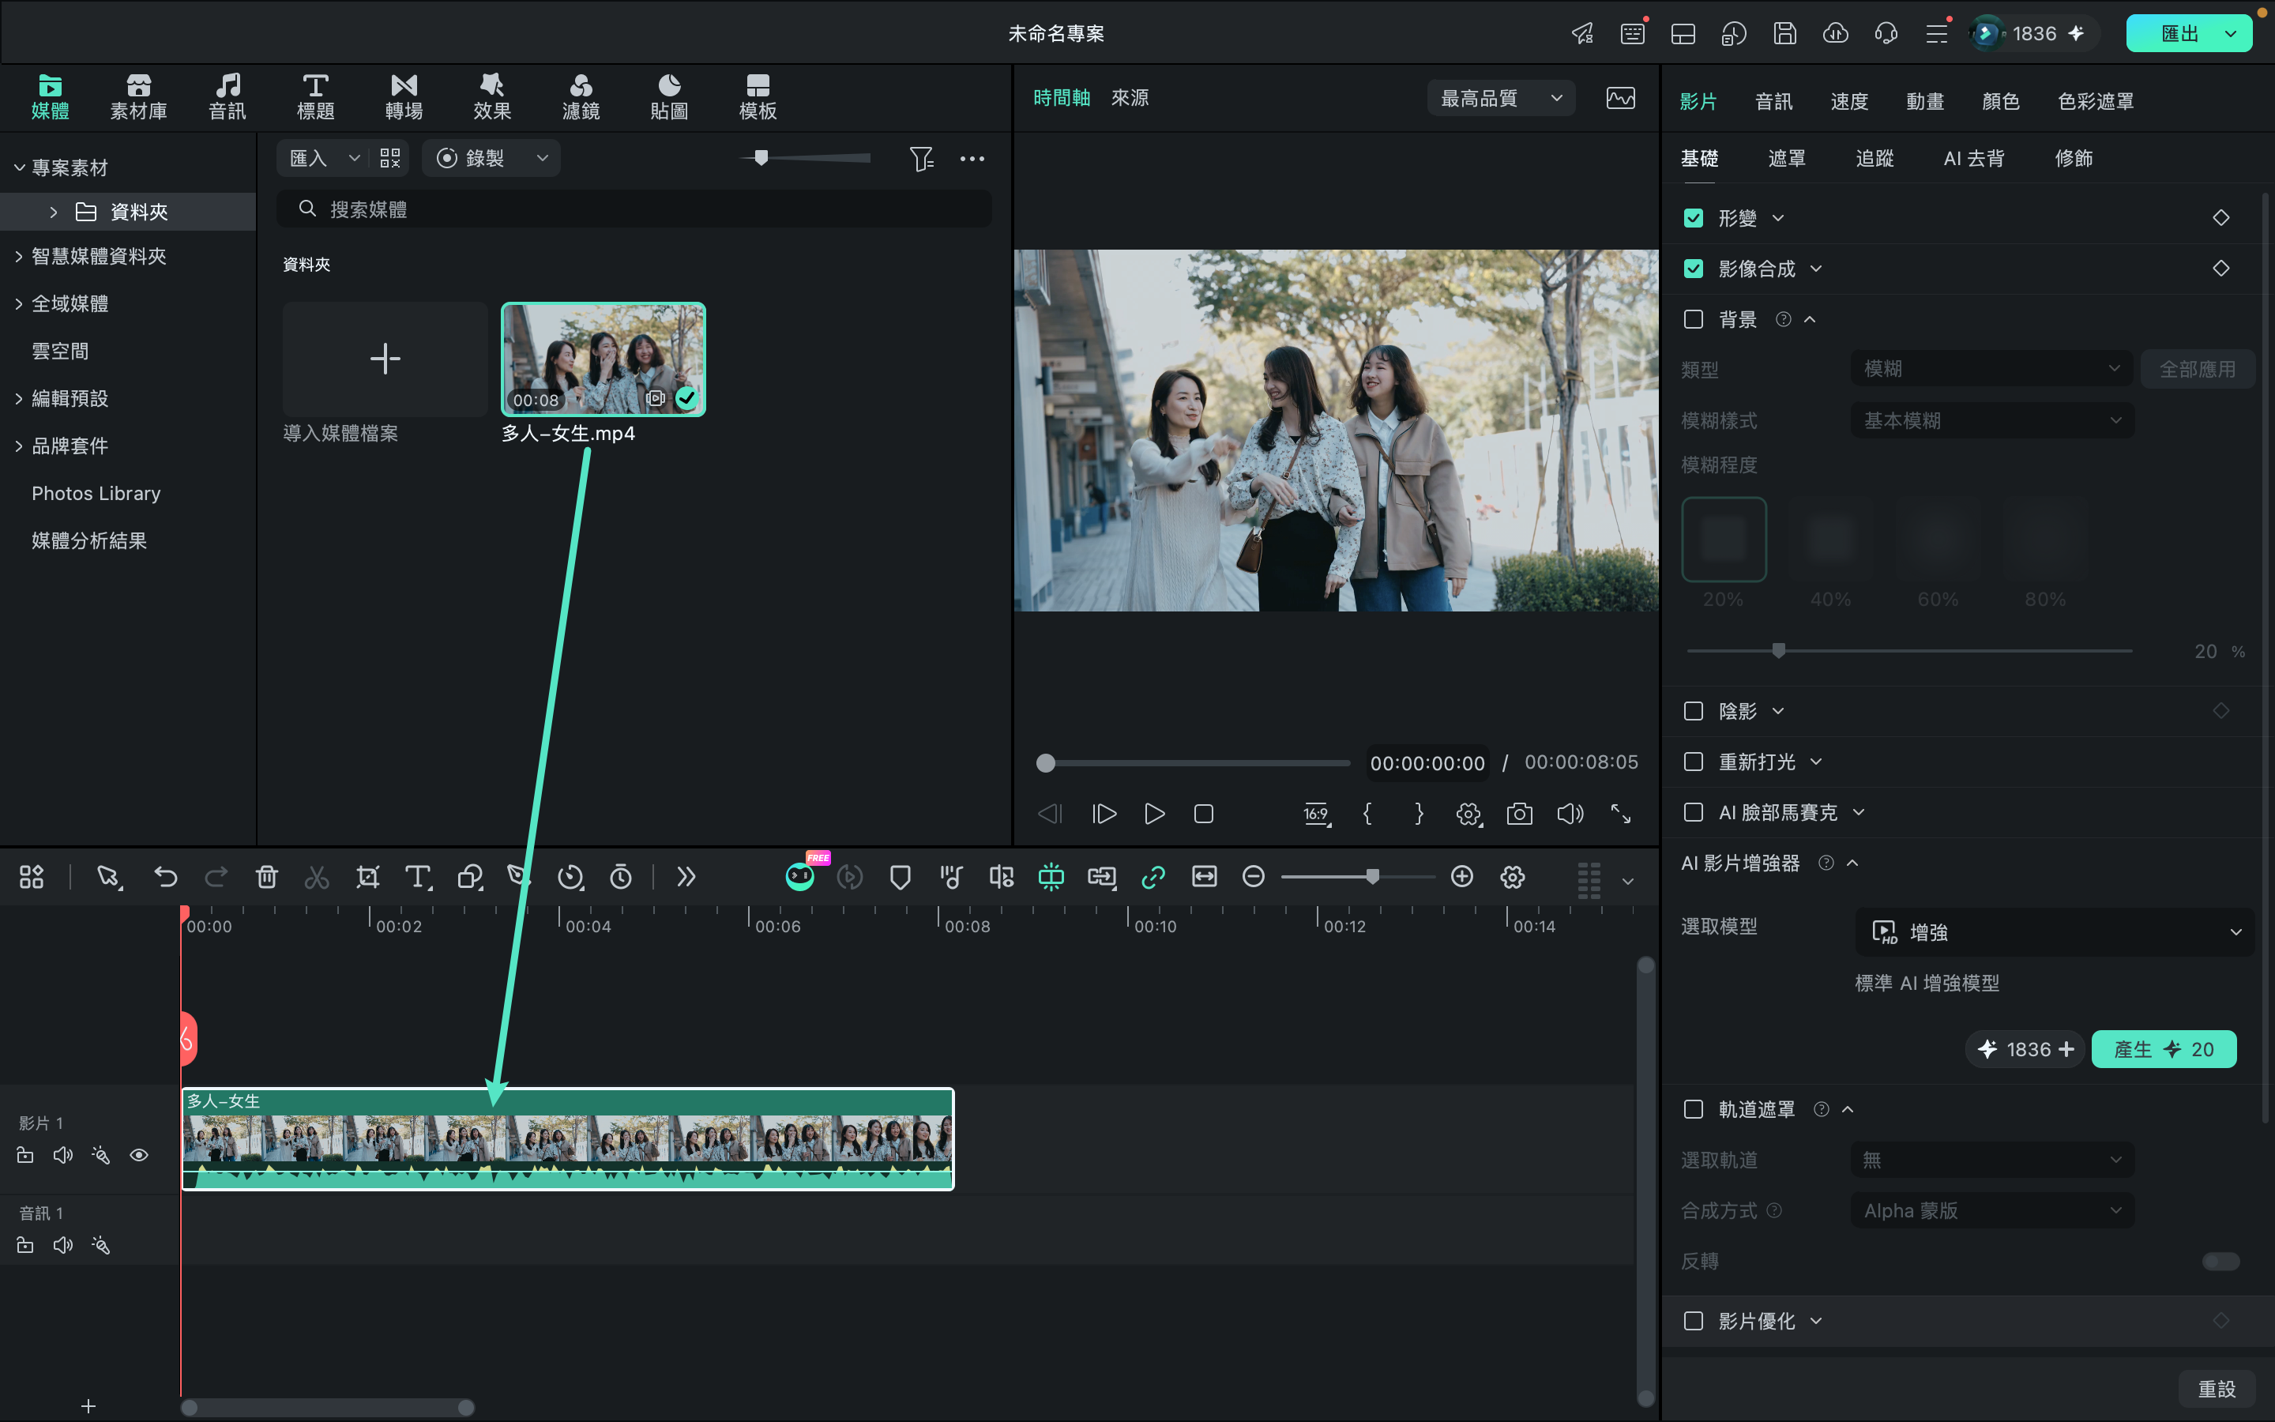Enable the 背景 checkbox
This screenshot has height=1422, width=2275.
(1693, 320)
